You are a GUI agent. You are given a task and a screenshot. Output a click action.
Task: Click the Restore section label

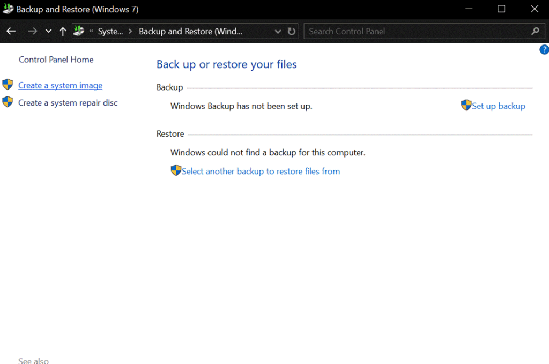[x=170, y=133]
